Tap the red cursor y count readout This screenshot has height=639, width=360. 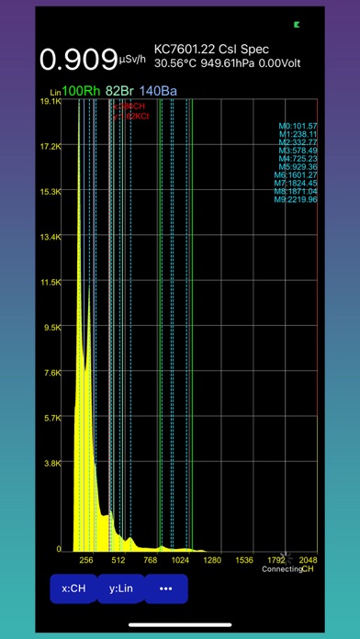coord(131,117)
